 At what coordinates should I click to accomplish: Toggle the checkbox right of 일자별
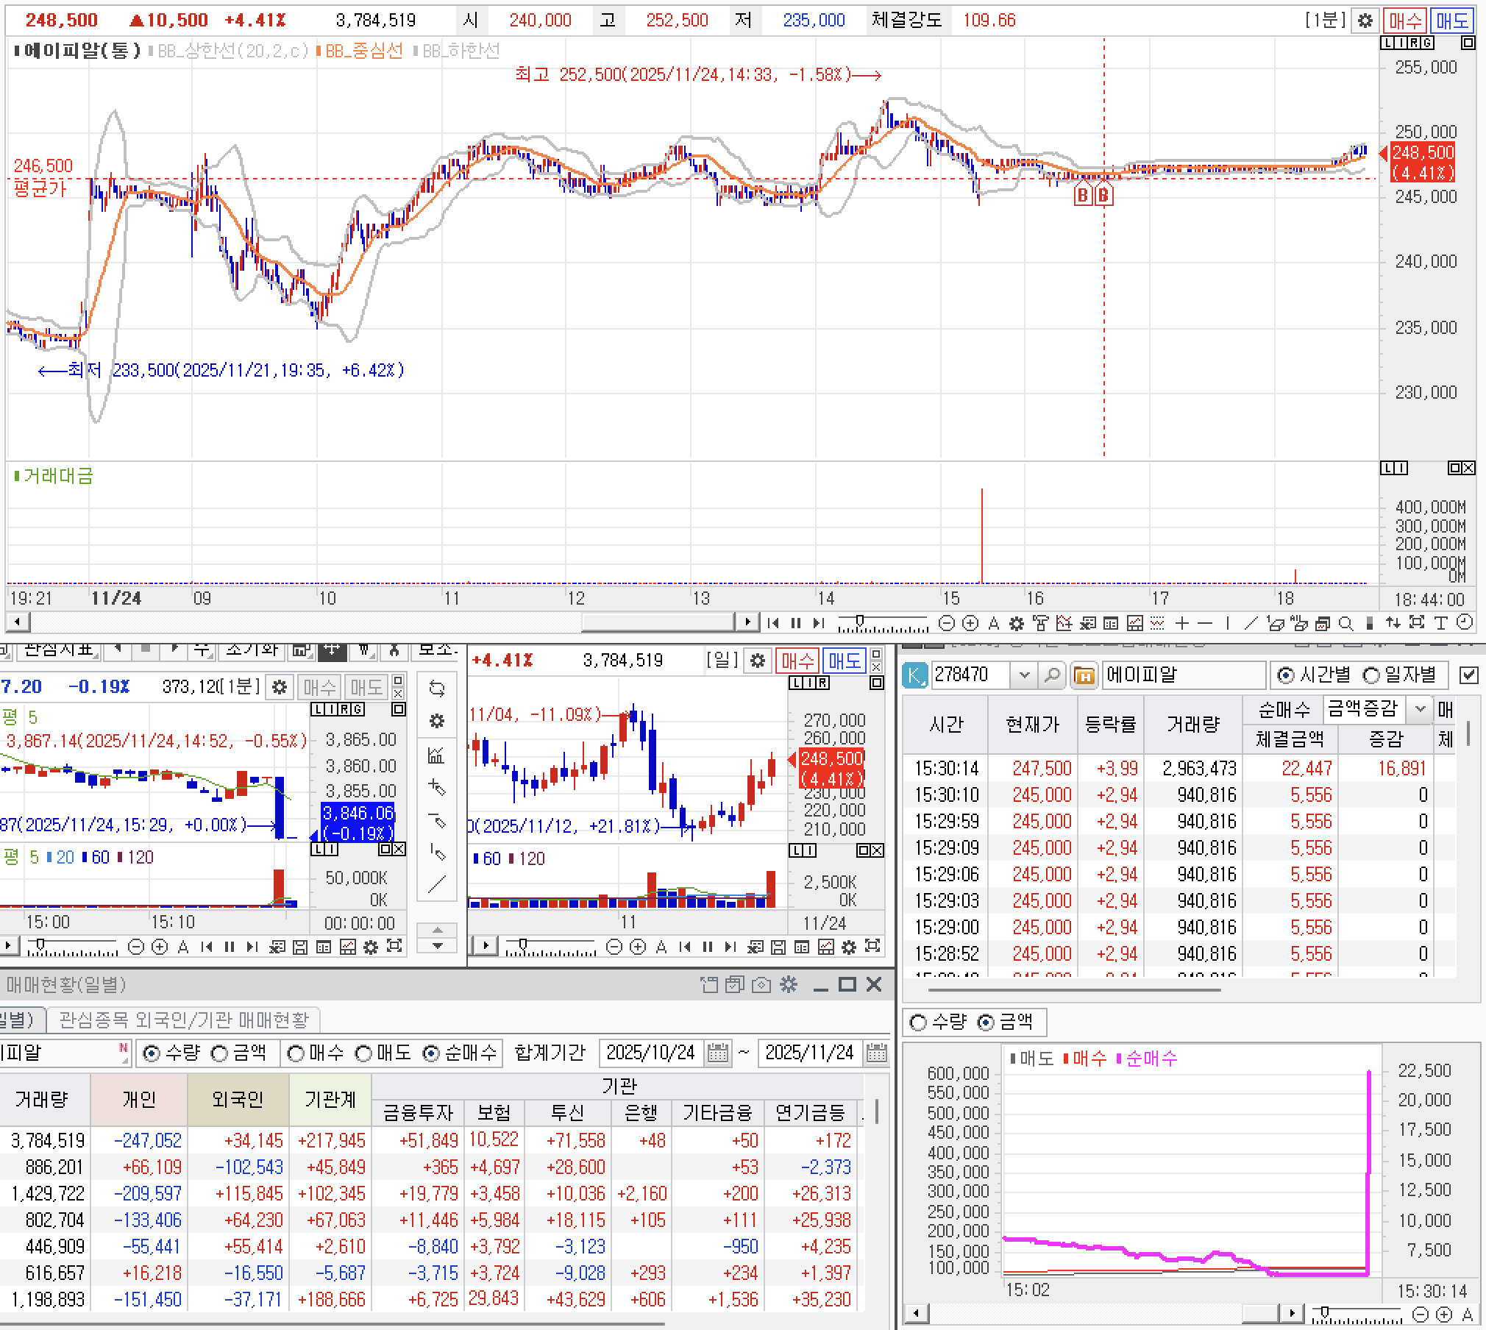(1468, 675)
